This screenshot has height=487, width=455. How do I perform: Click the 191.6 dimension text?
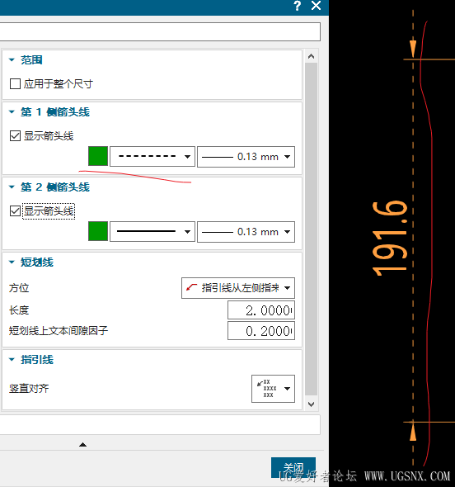390,239
